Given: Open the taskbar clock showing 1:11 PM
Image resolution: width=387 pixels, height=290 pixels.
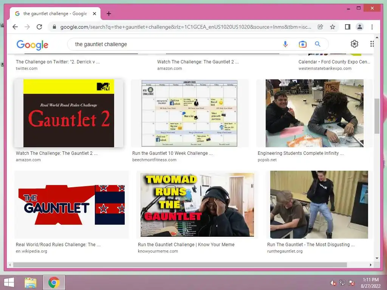Looking at the screenshot, I should pyautogui.click(x=371, y=283).
